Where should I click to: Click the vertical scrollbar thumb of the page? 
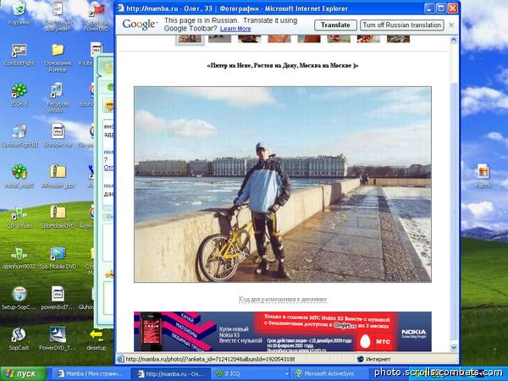(454, 211)
